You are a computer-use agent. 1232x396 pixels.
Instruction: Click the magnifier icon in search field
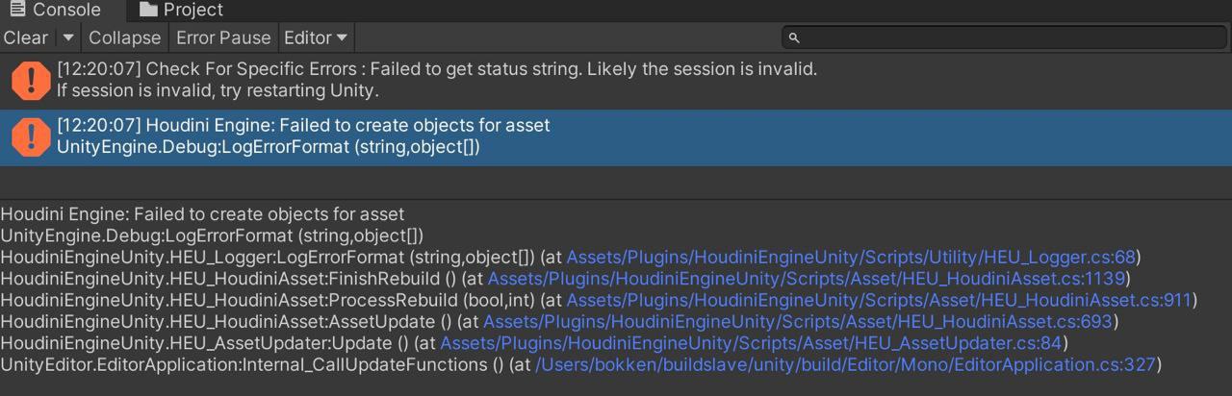click(x=794, y=38)
